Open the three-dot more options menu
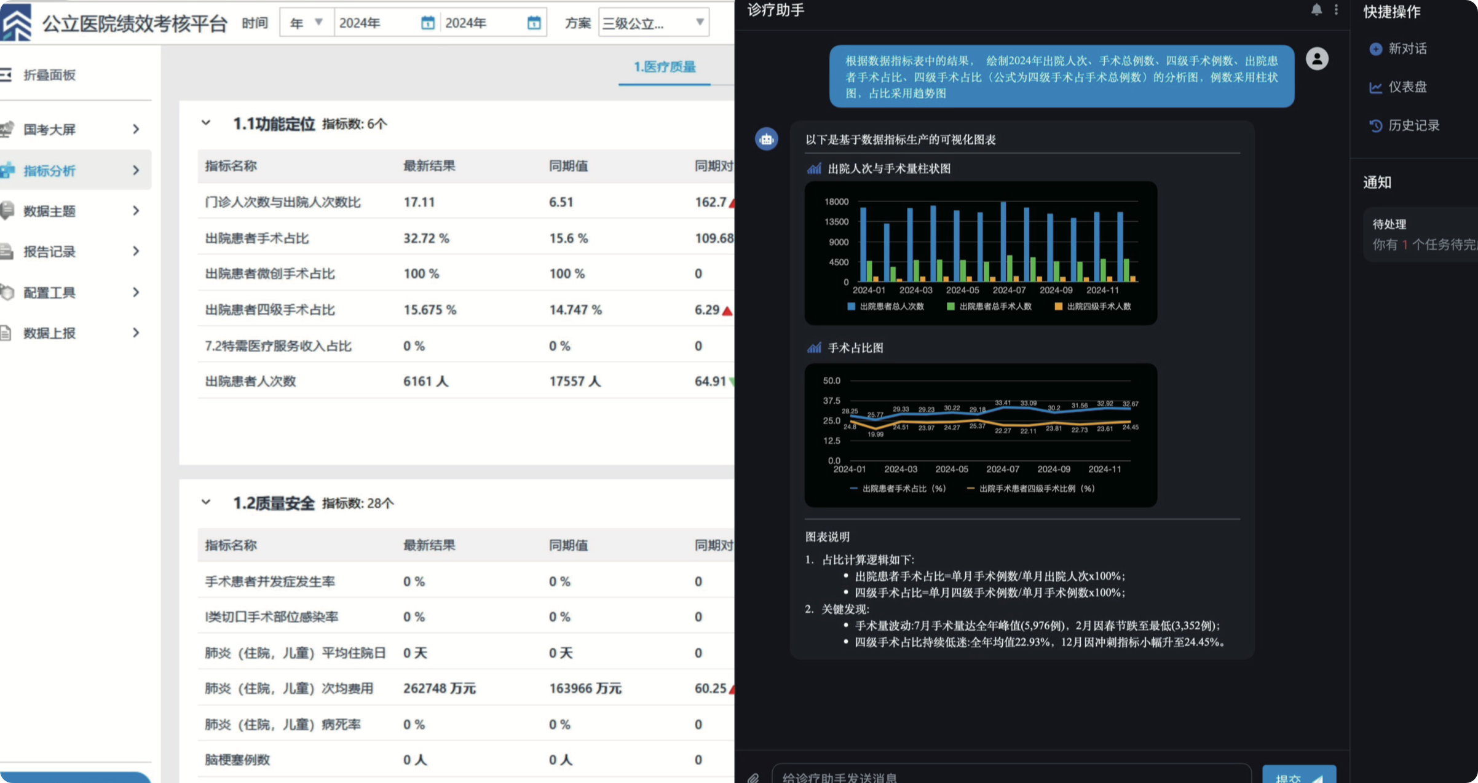 click(x=1336, y=9)
